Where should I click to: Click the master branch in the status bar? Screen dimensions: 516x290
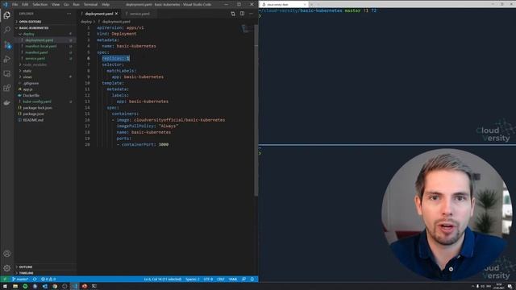[20, 280]
